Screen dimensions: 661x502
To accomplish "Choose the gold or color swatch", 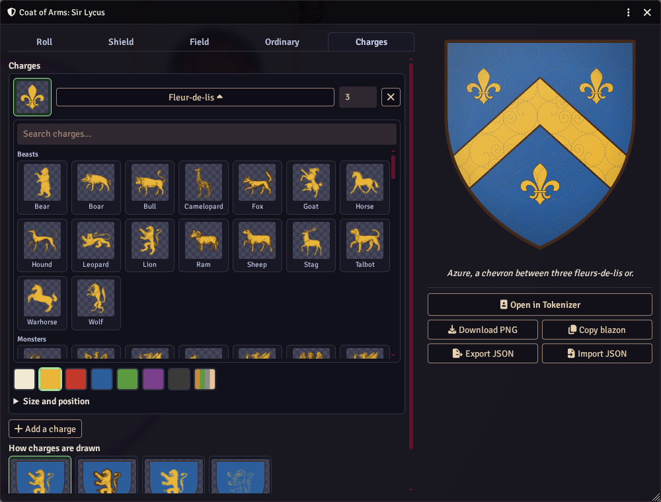I will (50, 378).
